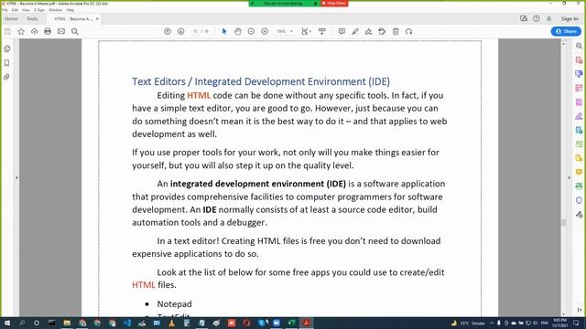The image size is (586, 329).
Task: Expand the left navigation pane arrow
Action: (16, 178)
